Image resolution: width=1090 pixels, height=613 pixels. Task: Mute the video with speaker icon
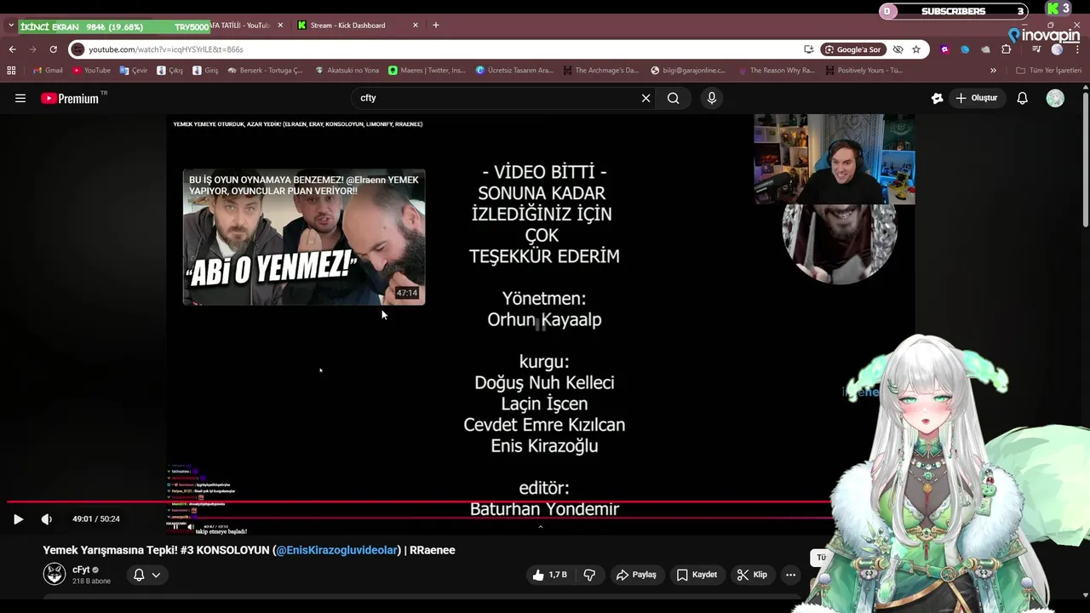(x=47, y=518)
